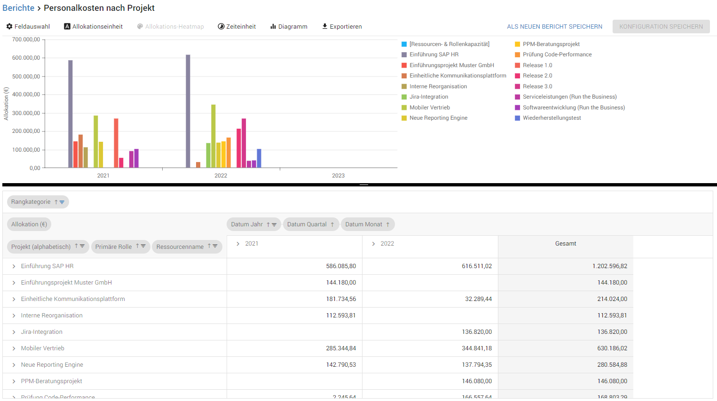Toggle Wiederherstellungstest legend swatch
Screen dimensions: 717x401
pyautogui.click(x=517, y=118)
